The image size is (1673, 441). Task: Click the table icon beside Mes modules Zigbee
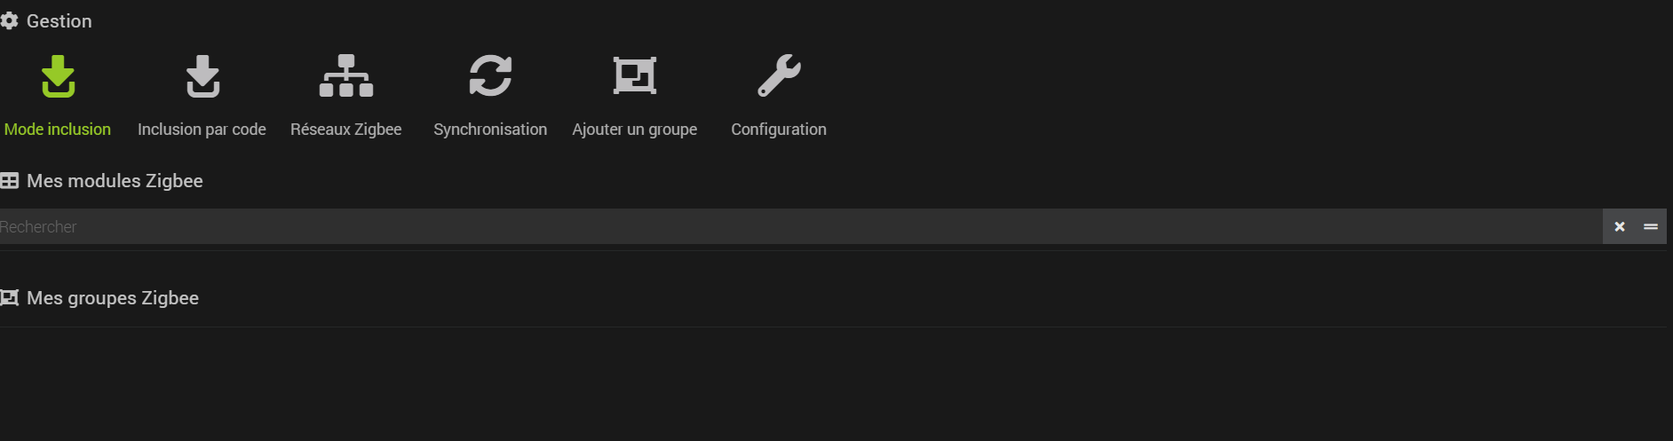point(10,181)
